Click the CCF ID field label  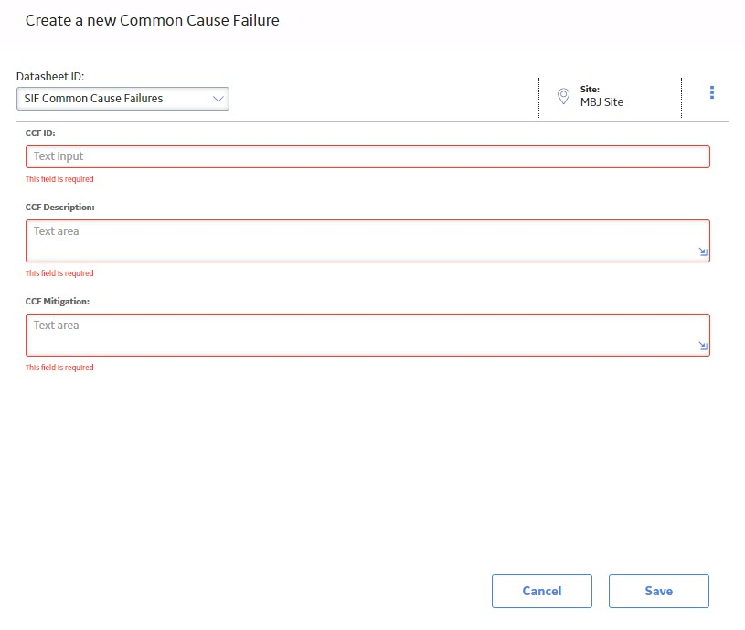click(40, 133)
